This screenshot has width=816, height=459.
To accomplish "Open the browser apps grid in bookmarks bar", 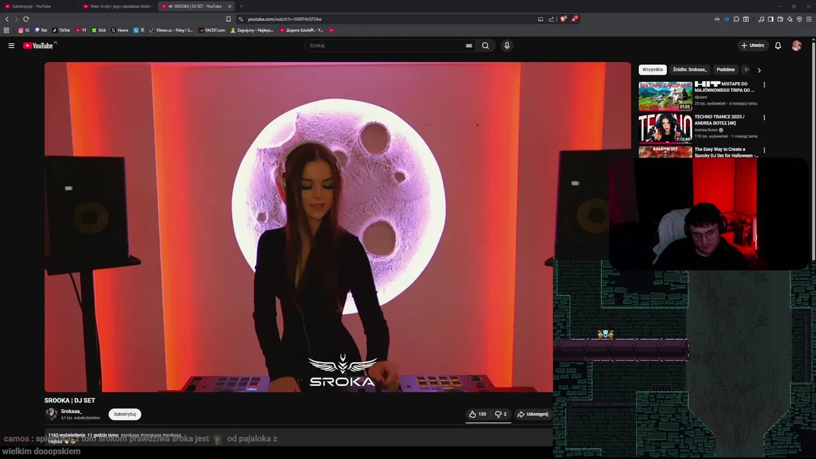I will pyautogui.click(x=6, y=30).
